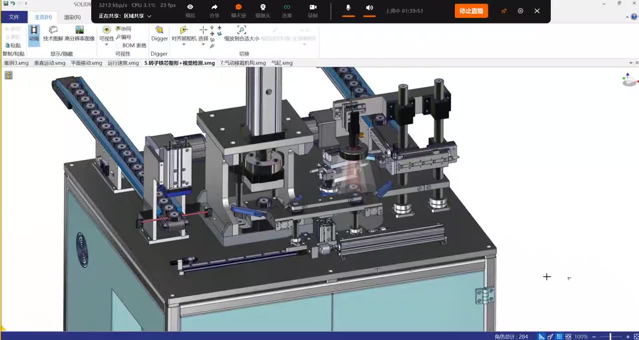Click the orientation compass in viewport corner

pyautogui.click(x=630, y=80)
